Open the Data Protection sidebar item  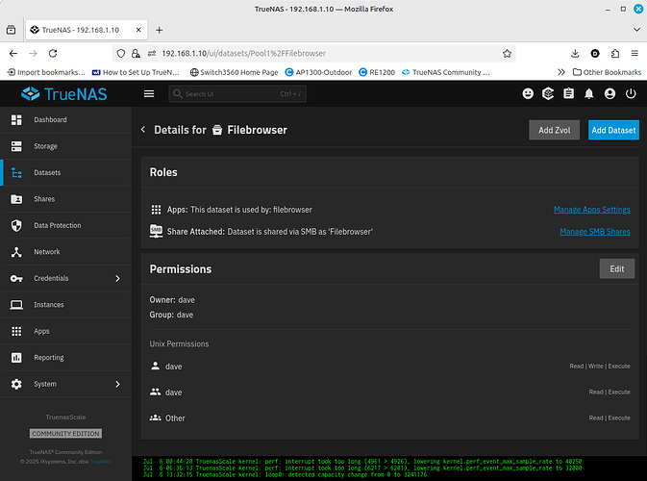(66, 225)
